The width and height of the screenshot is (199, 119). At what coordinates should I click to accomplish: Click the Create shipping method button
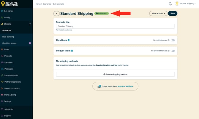(x=115, y=74)
